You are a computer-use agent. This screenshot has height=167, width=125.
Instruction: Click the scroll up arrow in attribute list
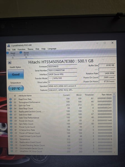114,94
